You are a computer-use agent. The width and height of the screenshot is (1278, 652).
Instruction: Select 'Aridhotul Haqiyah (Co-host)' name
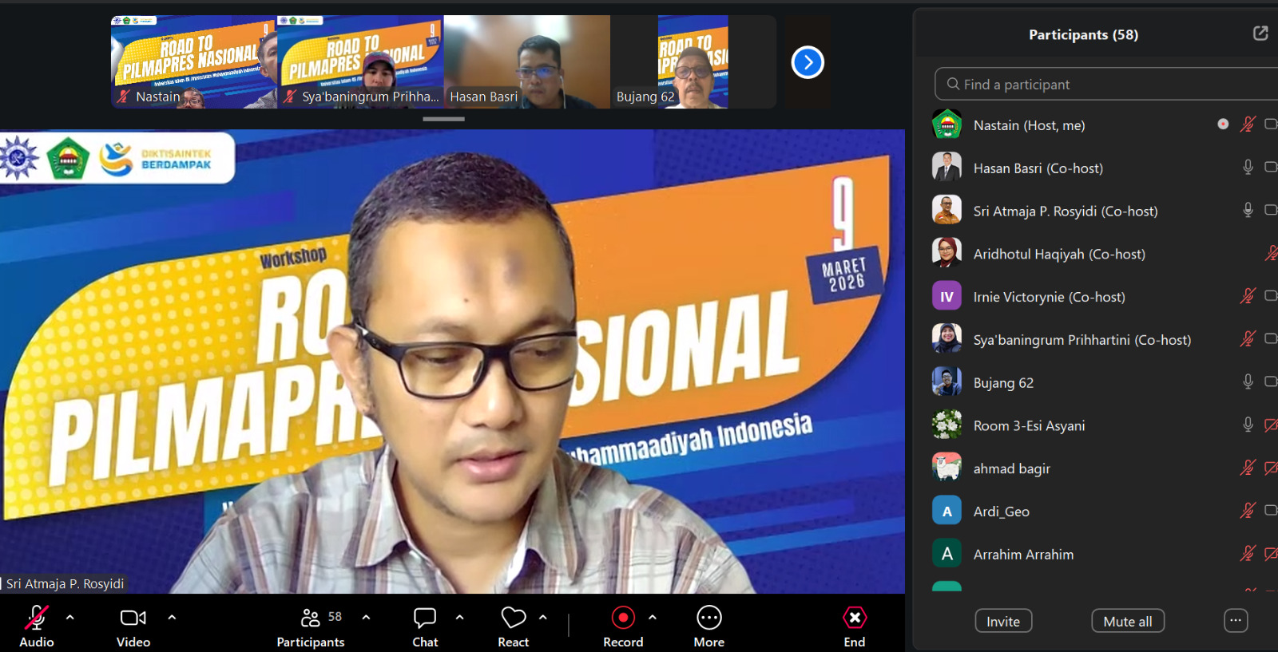coord(1059,255)
